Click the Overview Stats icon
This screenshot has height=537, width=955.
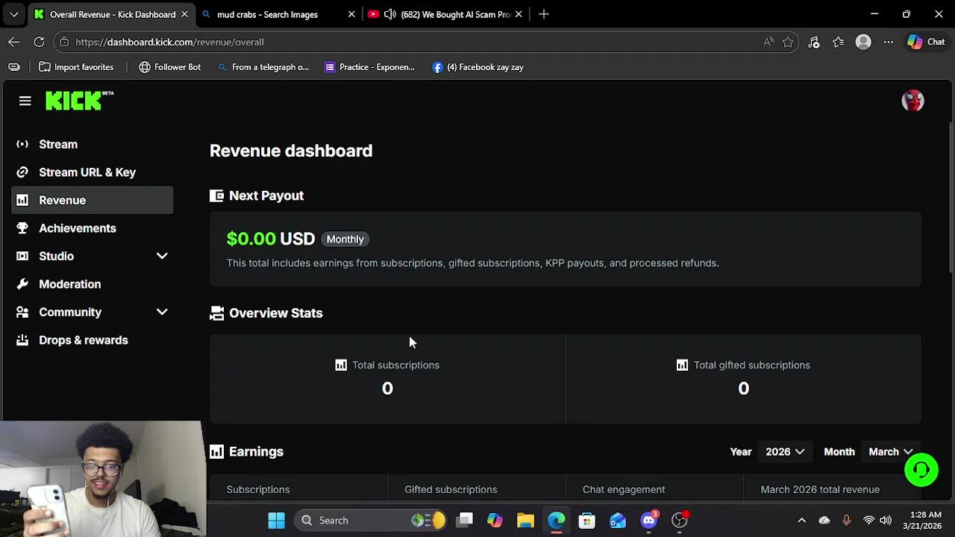click(x=216, y=313)
